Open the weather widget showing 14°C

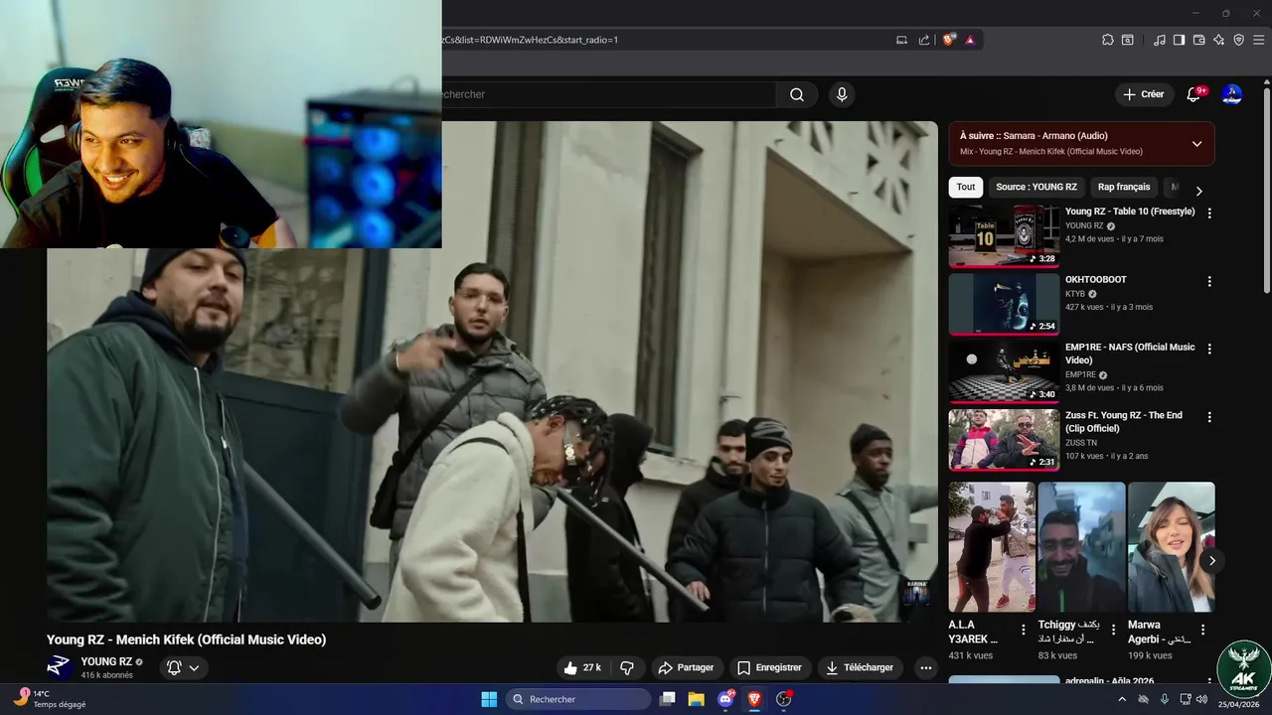[x=52, y=699]
